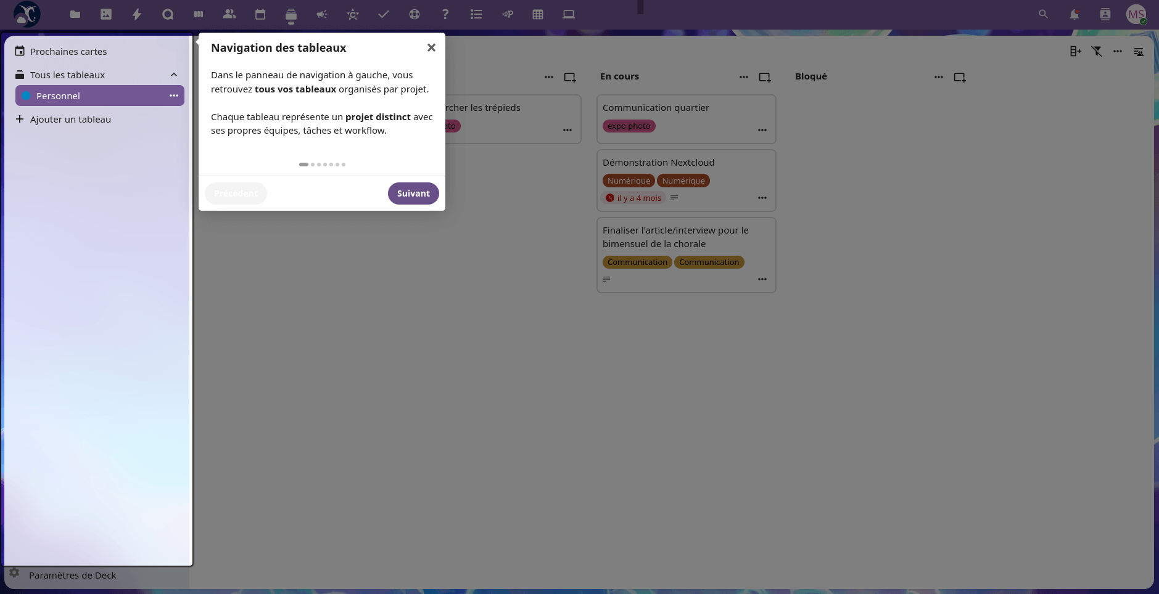
Task: Toggle the board filter icon
Action: 1096,52
